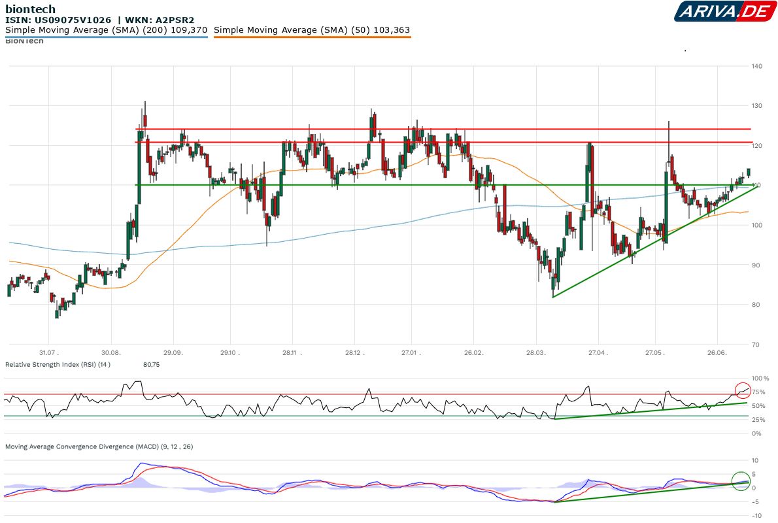
Task: Click the orange SMA 50 legend line
Action: click(312, 37)
